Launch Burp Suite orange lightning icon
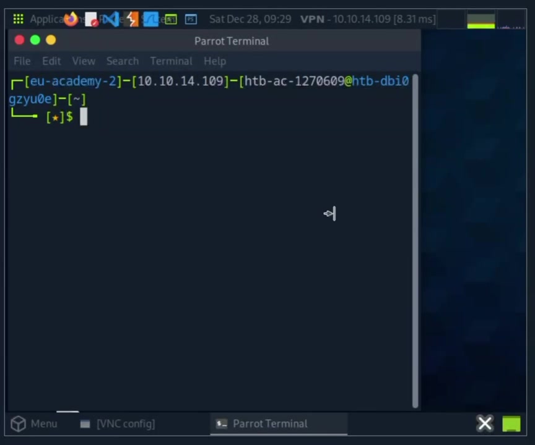This screenshot has height=445, width=535. click(x=131, y=19)
